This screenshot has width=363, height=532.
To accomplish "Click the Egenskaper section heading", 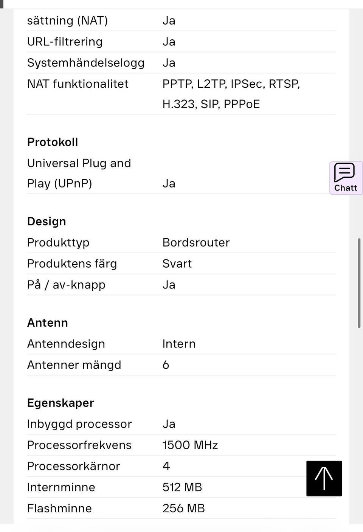I will (x=60, y=403).
